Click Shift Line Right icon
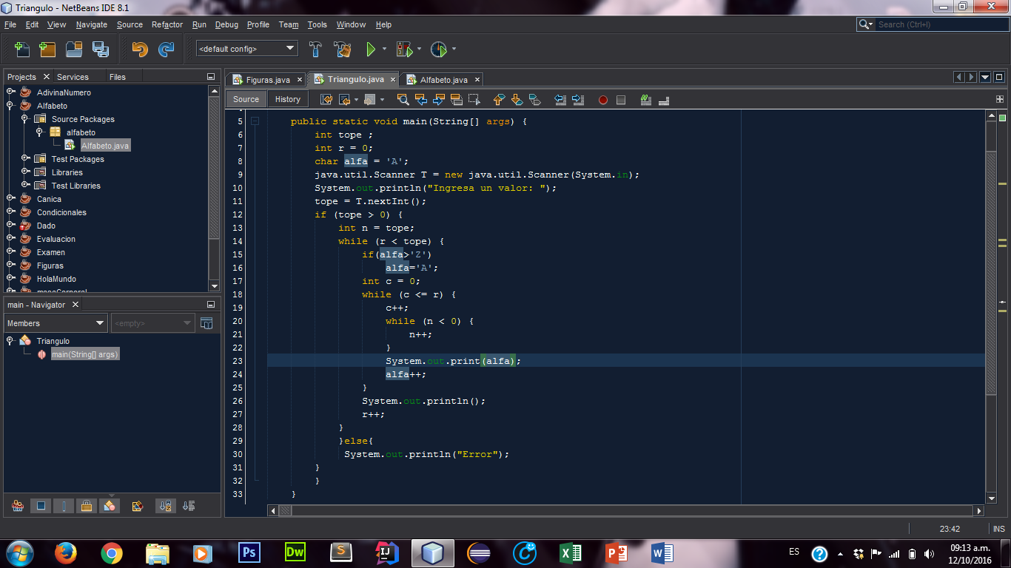 pyautogui.click(x=578, y=100)
